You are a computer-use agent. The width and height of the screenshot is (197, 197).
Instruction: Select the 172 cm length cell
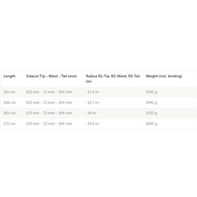(9, 124)
